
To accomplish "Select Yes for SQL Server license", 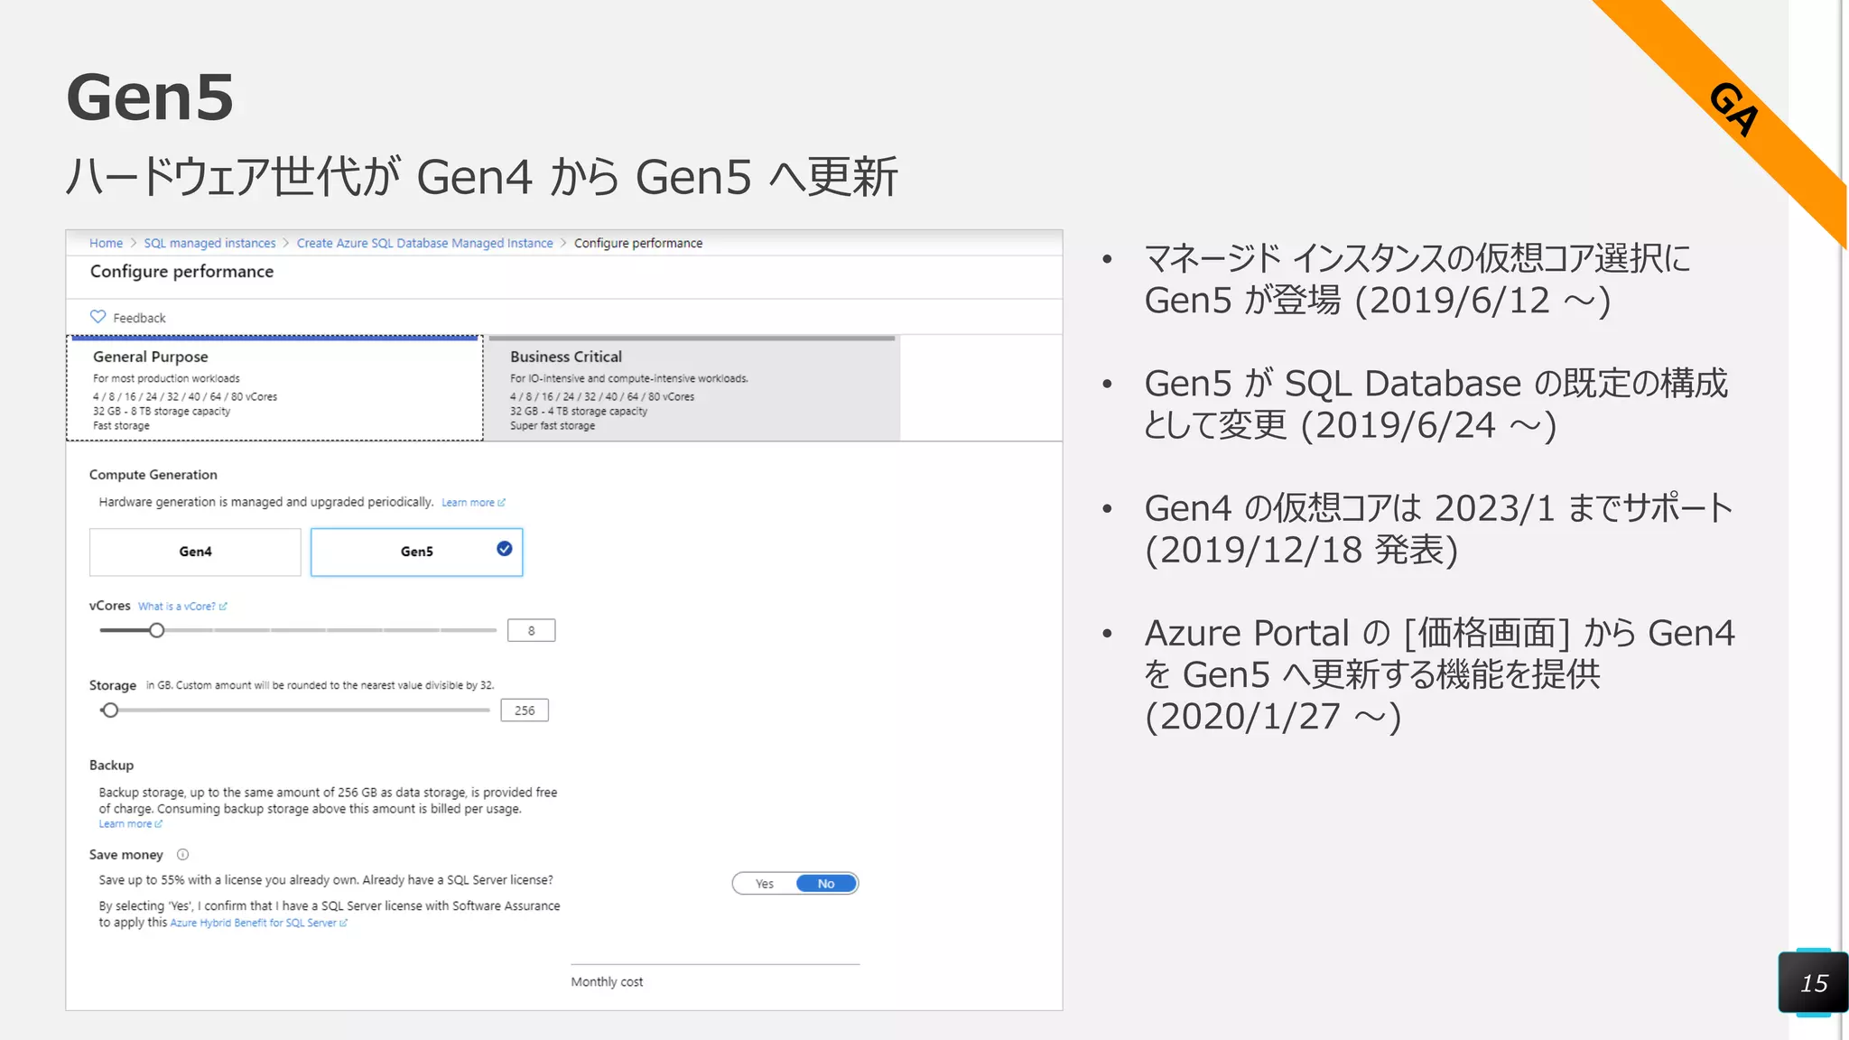I will 765,884.
